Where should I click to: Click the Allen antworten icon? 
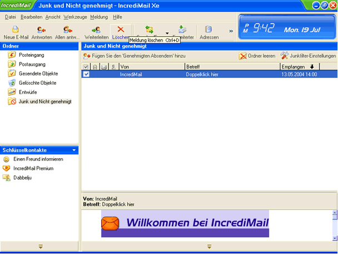pos(67,30)
